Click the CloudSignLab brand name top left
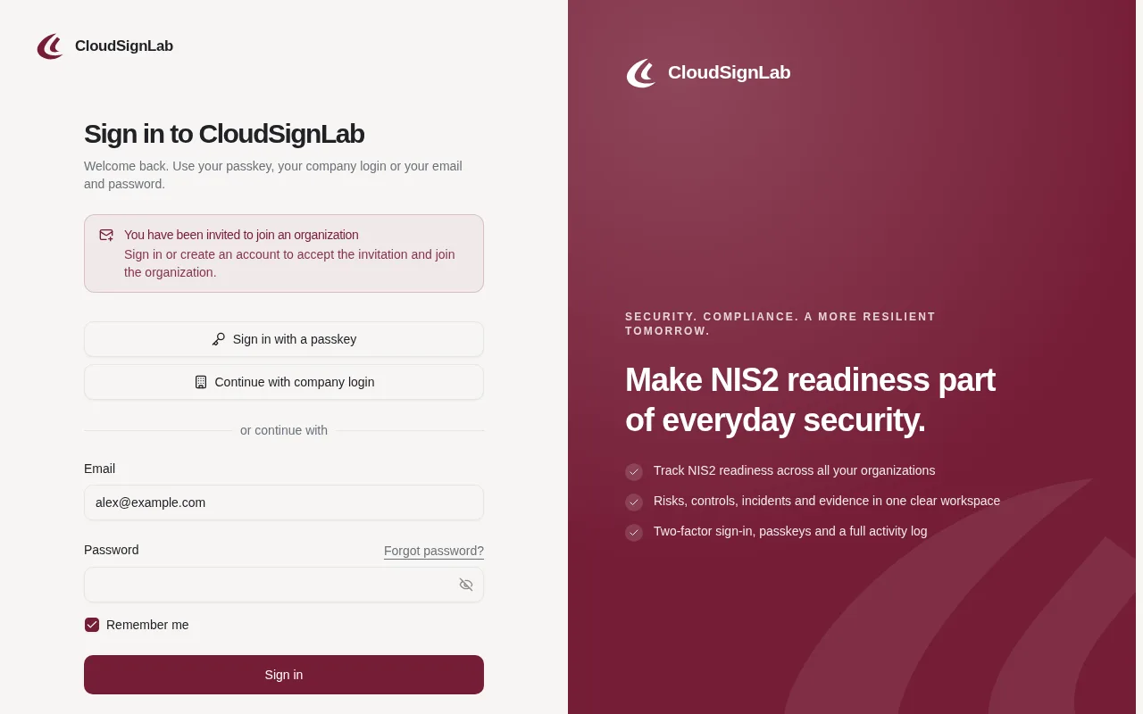The image size is (1143, 714). point(124,46)
